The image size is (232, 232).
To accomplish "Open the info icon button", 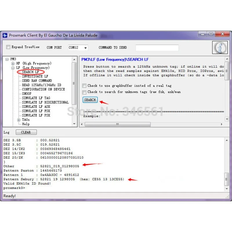I will point(220,48).
